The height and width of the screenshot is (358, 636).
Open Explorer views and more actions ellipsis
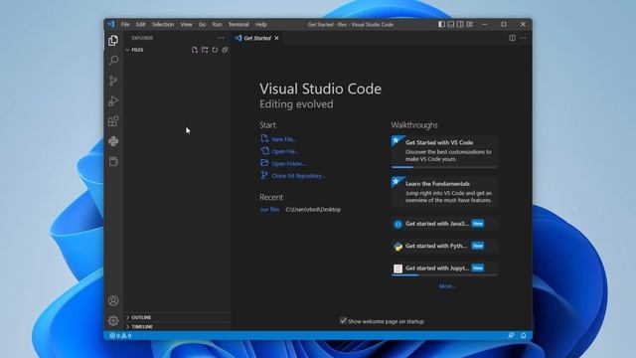point(221,38)
